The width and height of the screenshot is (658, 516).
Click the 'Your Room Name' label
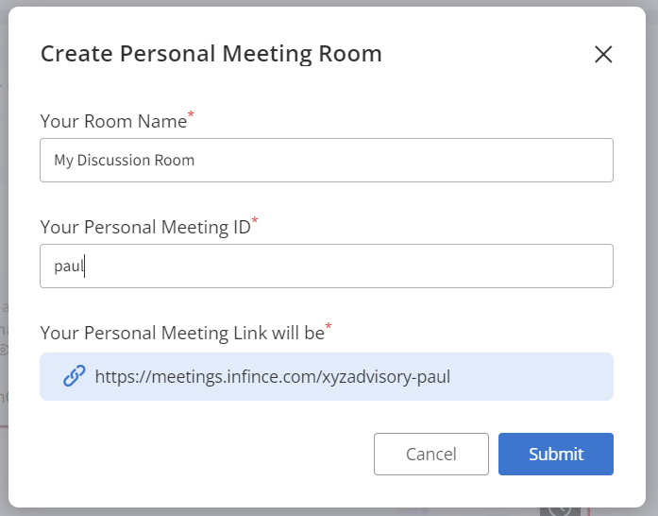click(x=112, y=121)
